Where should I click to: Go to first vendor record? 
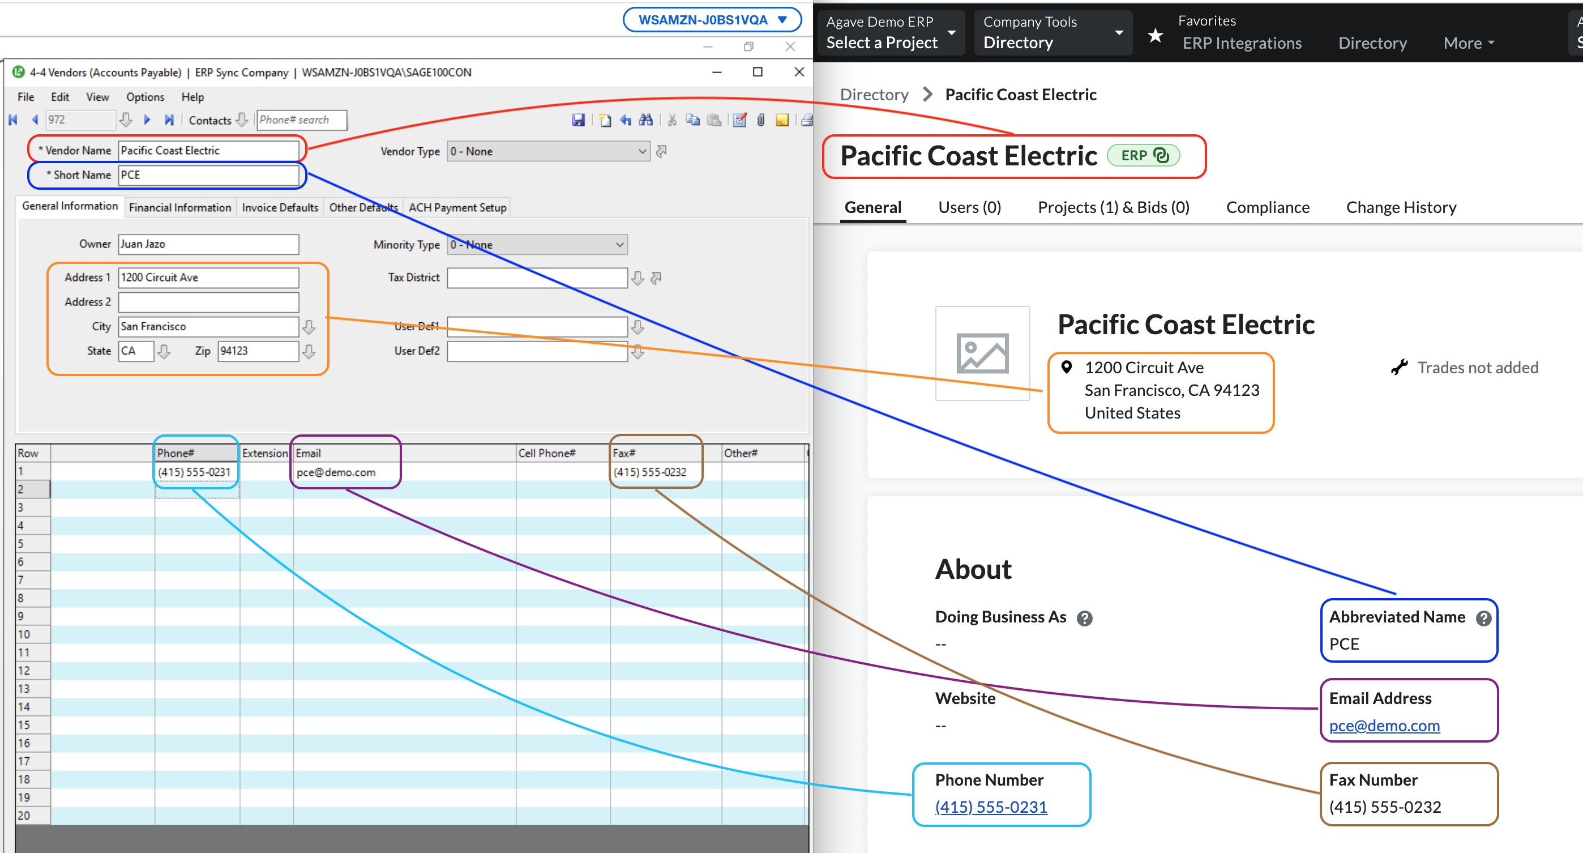[x=13, y=120]
